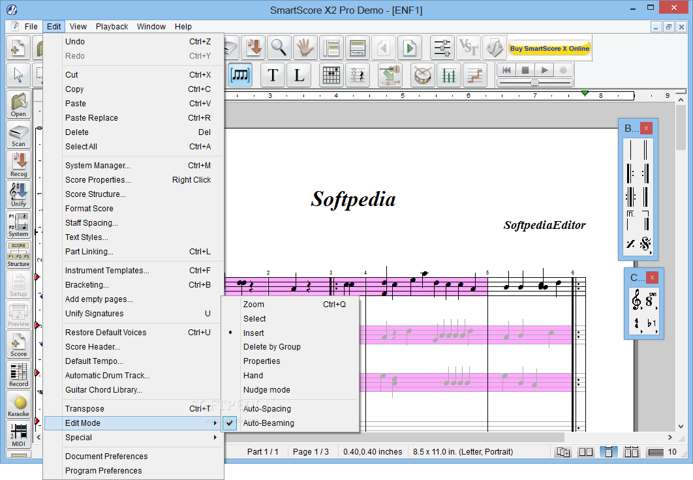Open the System tool in sidebar
The width and height of the screenshot is (693, 480).
[18, 225]
